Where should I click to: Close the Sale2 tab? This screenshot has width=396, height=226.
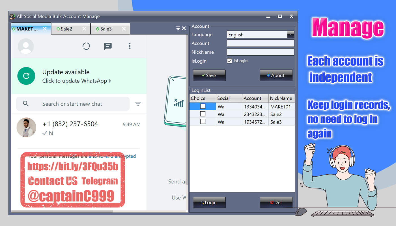pos(84,29)
